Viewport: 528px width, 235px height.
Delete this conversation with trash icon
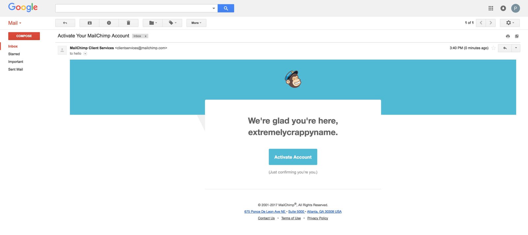pyautogui.click(x=128, y=23)
